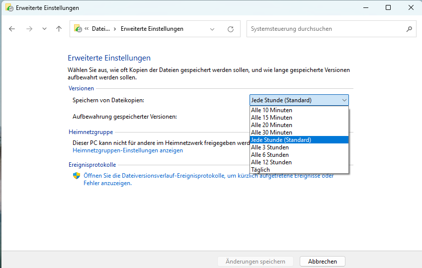Click the shield icon beside event logs link
Viewport: 422px width, 268px height.
pyautogui.click(x=77, y=176)
